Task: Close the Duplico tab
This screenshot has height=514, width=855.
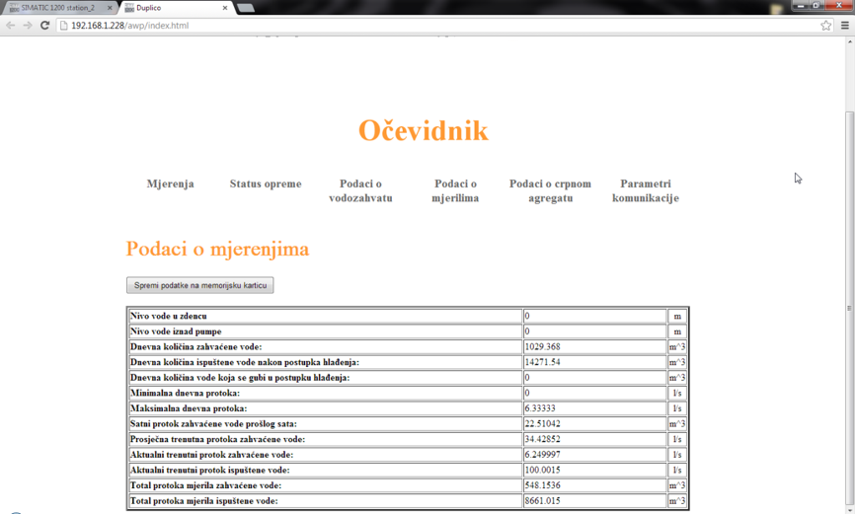Action: (x=225, y=8)
